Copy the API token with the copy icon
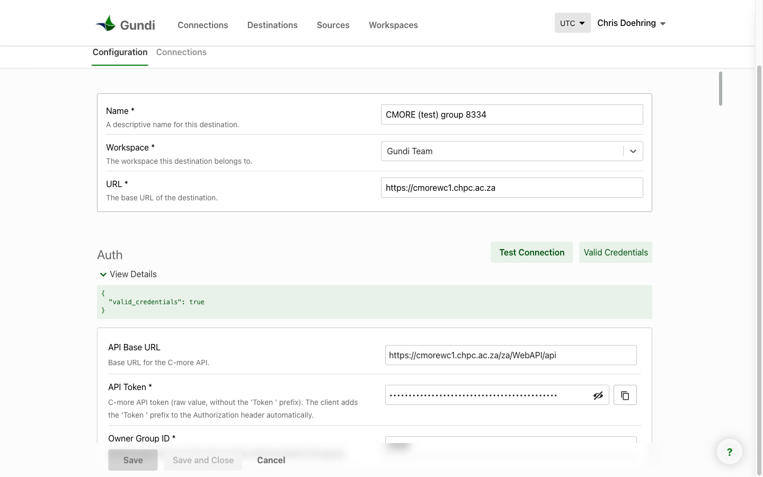 (625, 395)
